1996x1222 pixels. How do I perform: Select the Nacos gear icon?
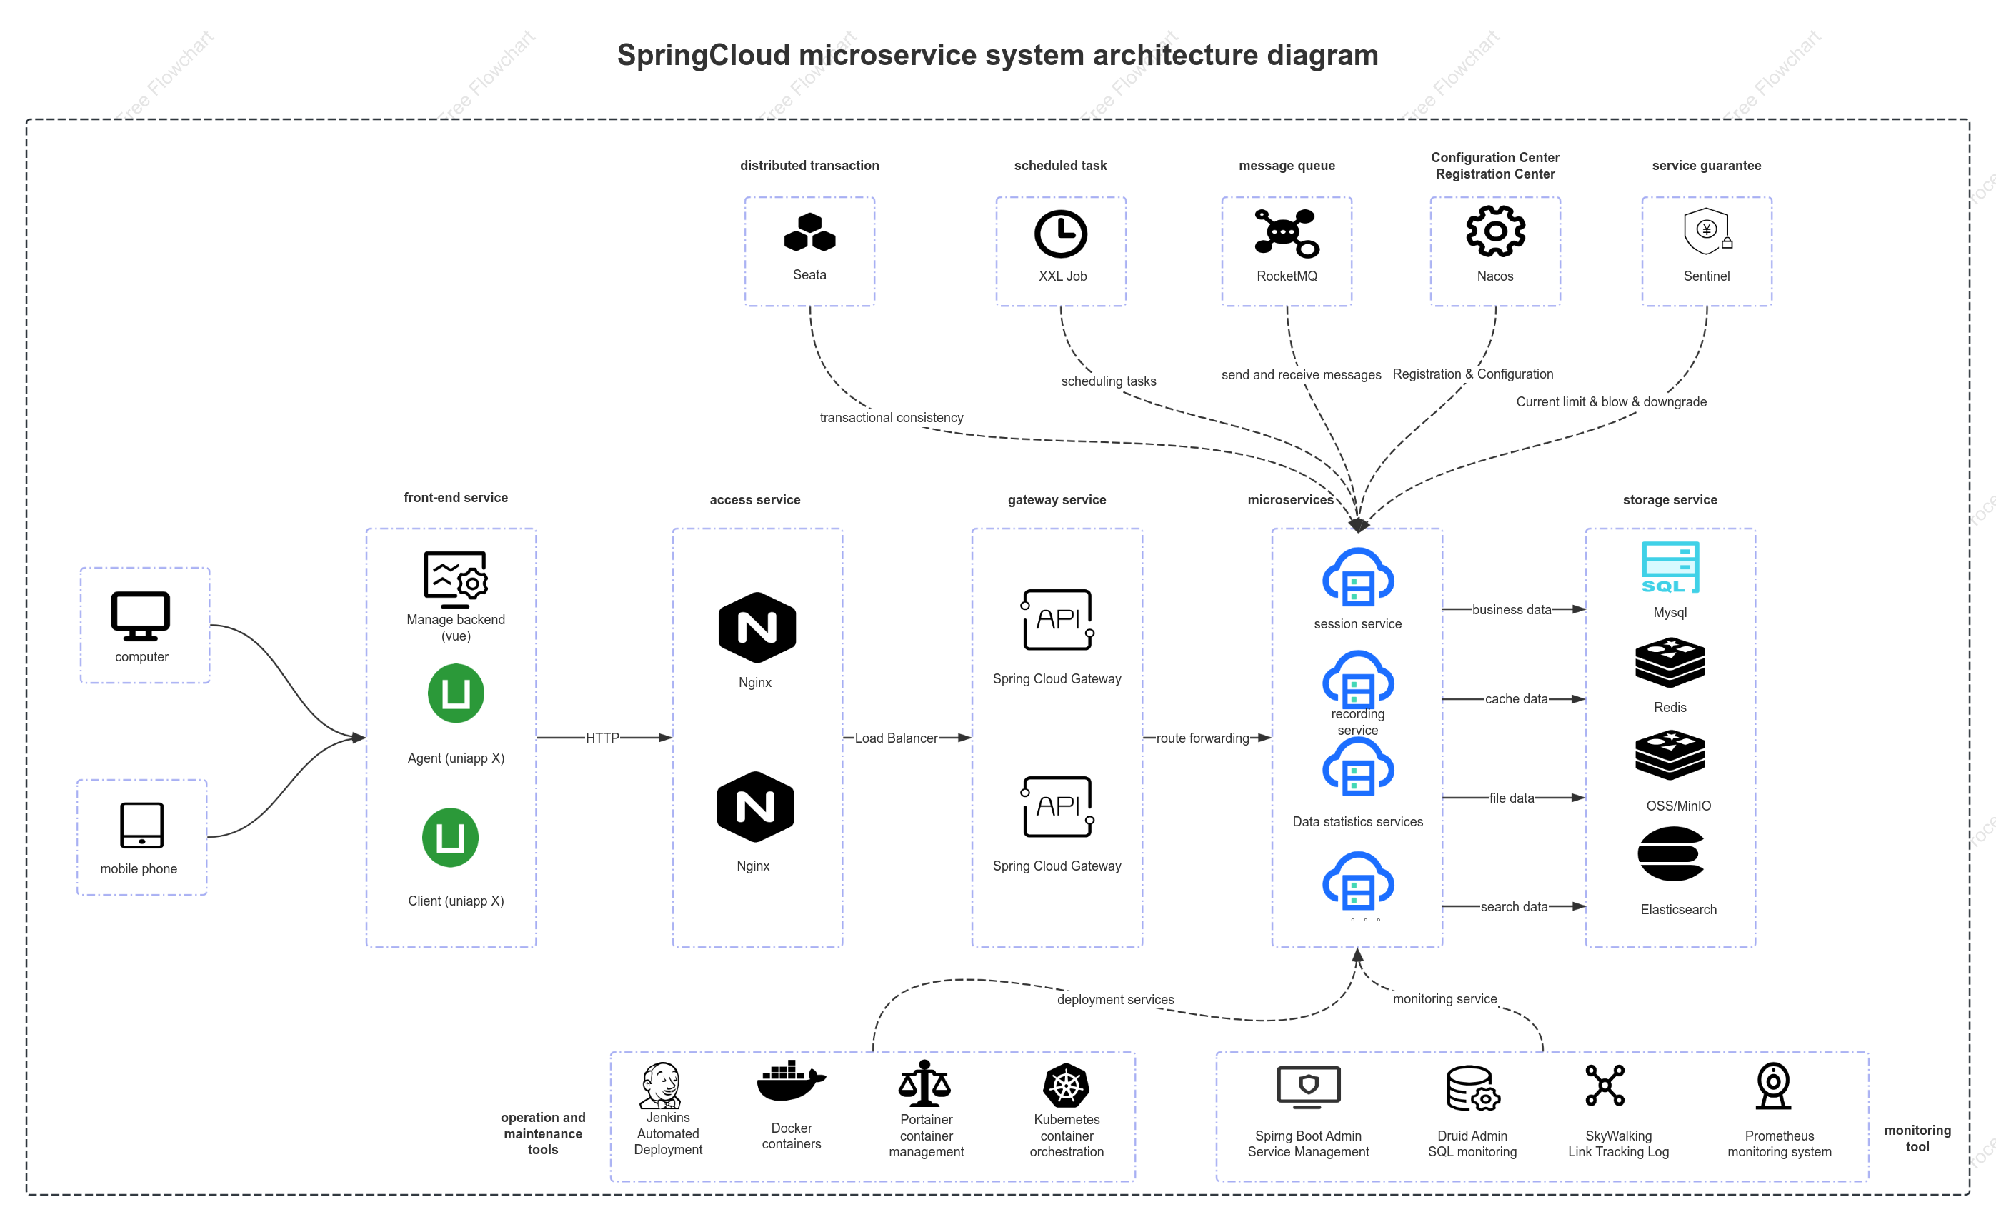click(1495, 231)
